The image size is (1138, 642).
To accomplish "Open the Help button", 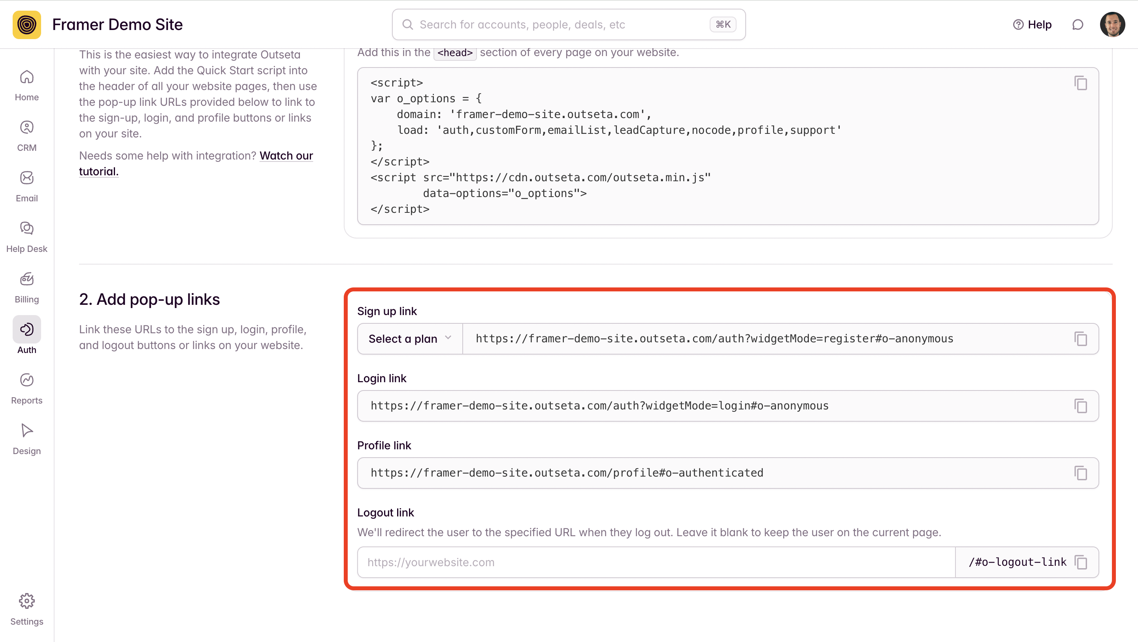I will pos(1032,24).
